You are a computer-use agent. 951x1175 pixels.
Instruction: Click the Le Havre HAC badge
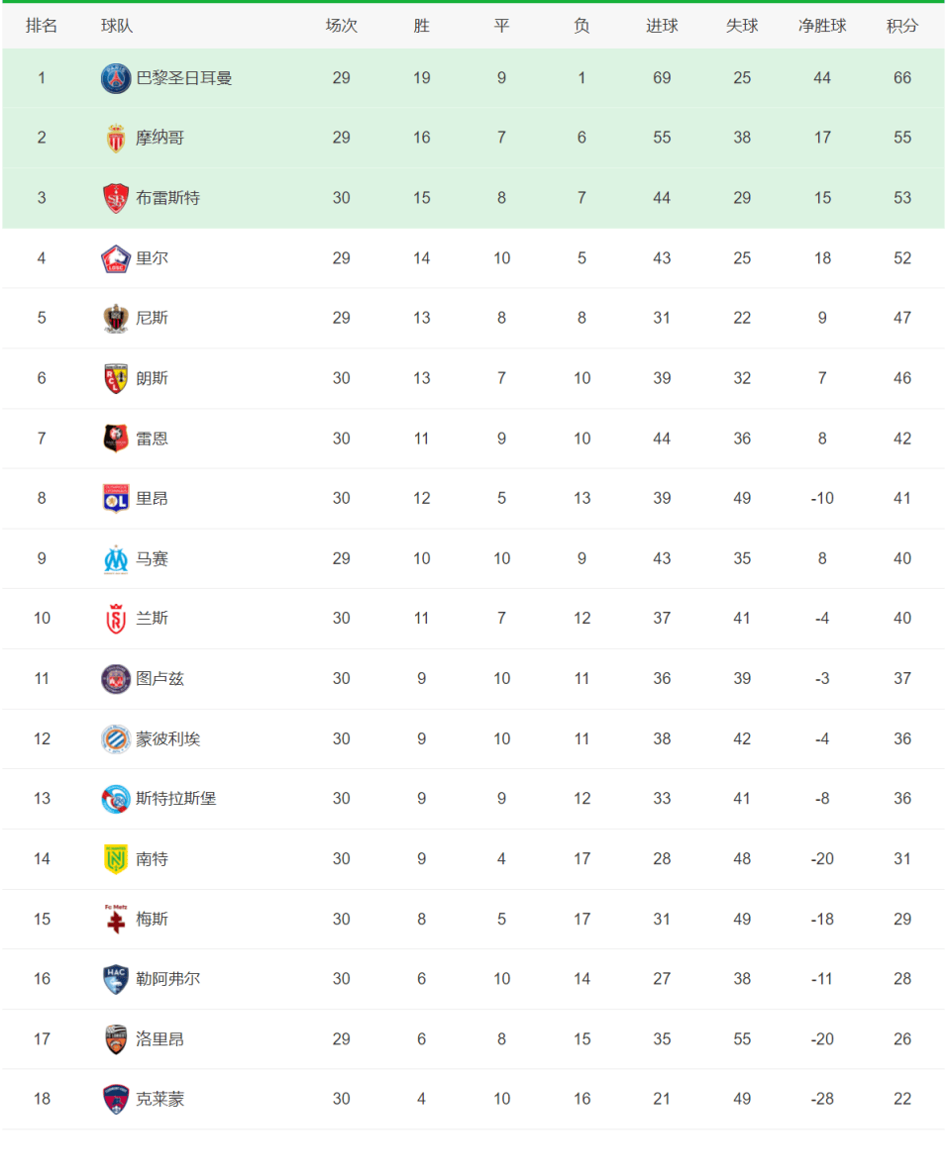116,979
